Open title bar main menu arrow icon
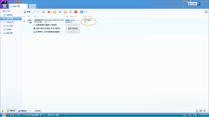This screenshot has width=209, height=117. [x=194, y=1]
